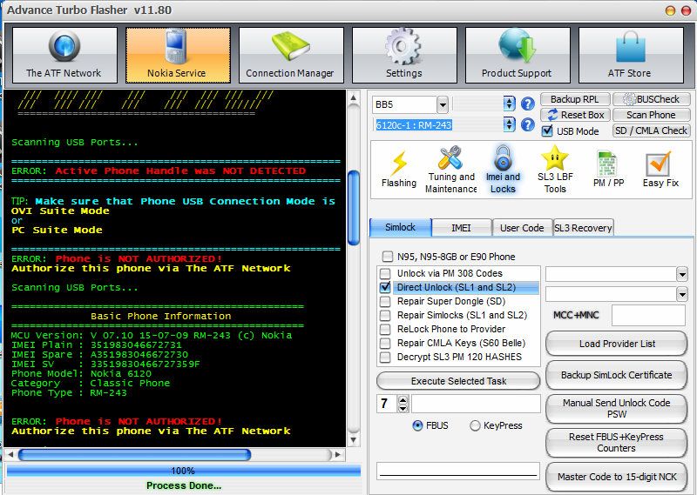Open the Connection Manager panel

[290, 55]
